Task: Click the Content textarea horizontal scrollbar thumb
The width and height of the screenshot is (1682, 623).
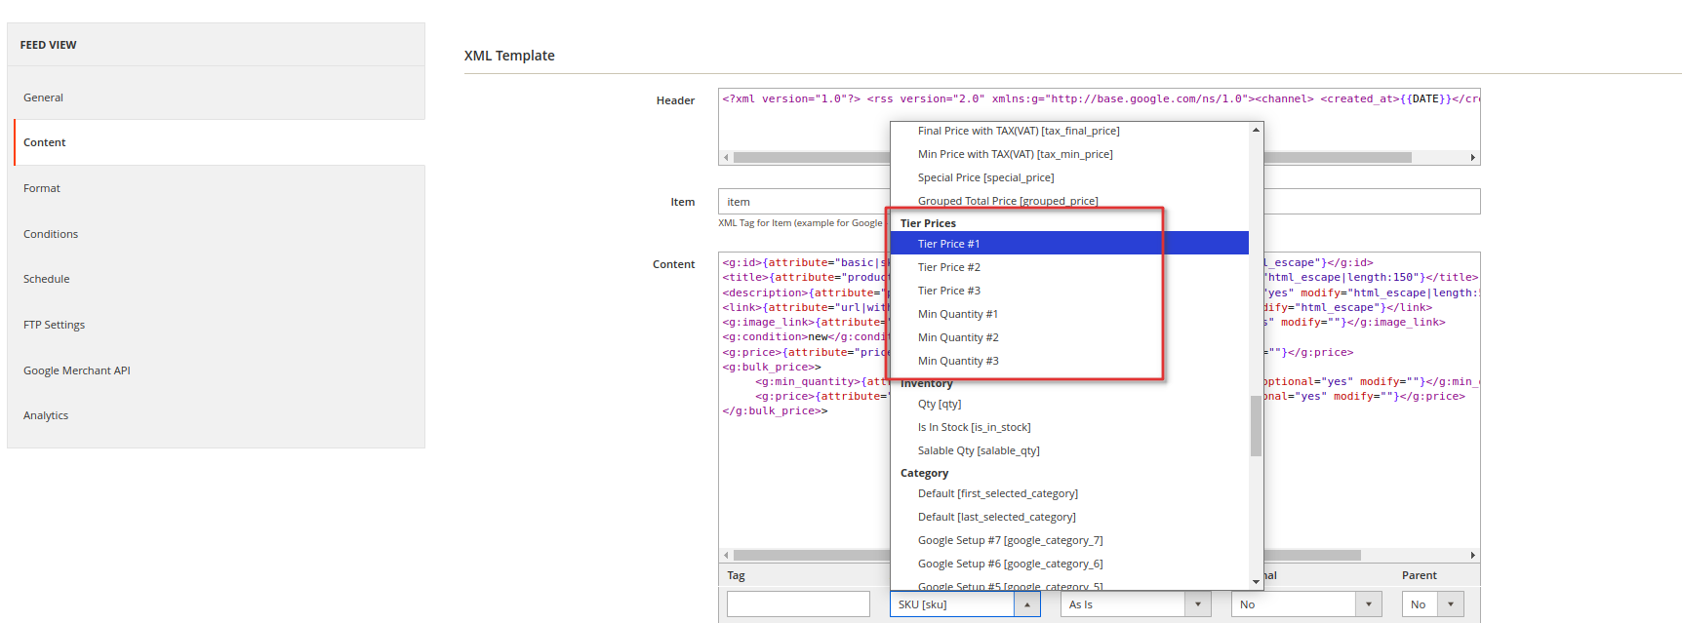Action: pyautogui.click(x=1047, y=555)
